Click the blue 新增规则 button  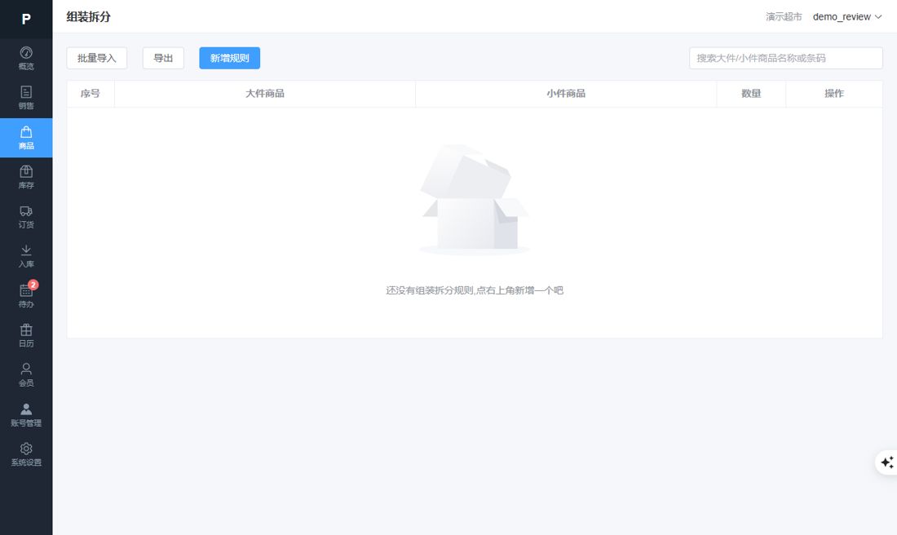pos(229,58)
